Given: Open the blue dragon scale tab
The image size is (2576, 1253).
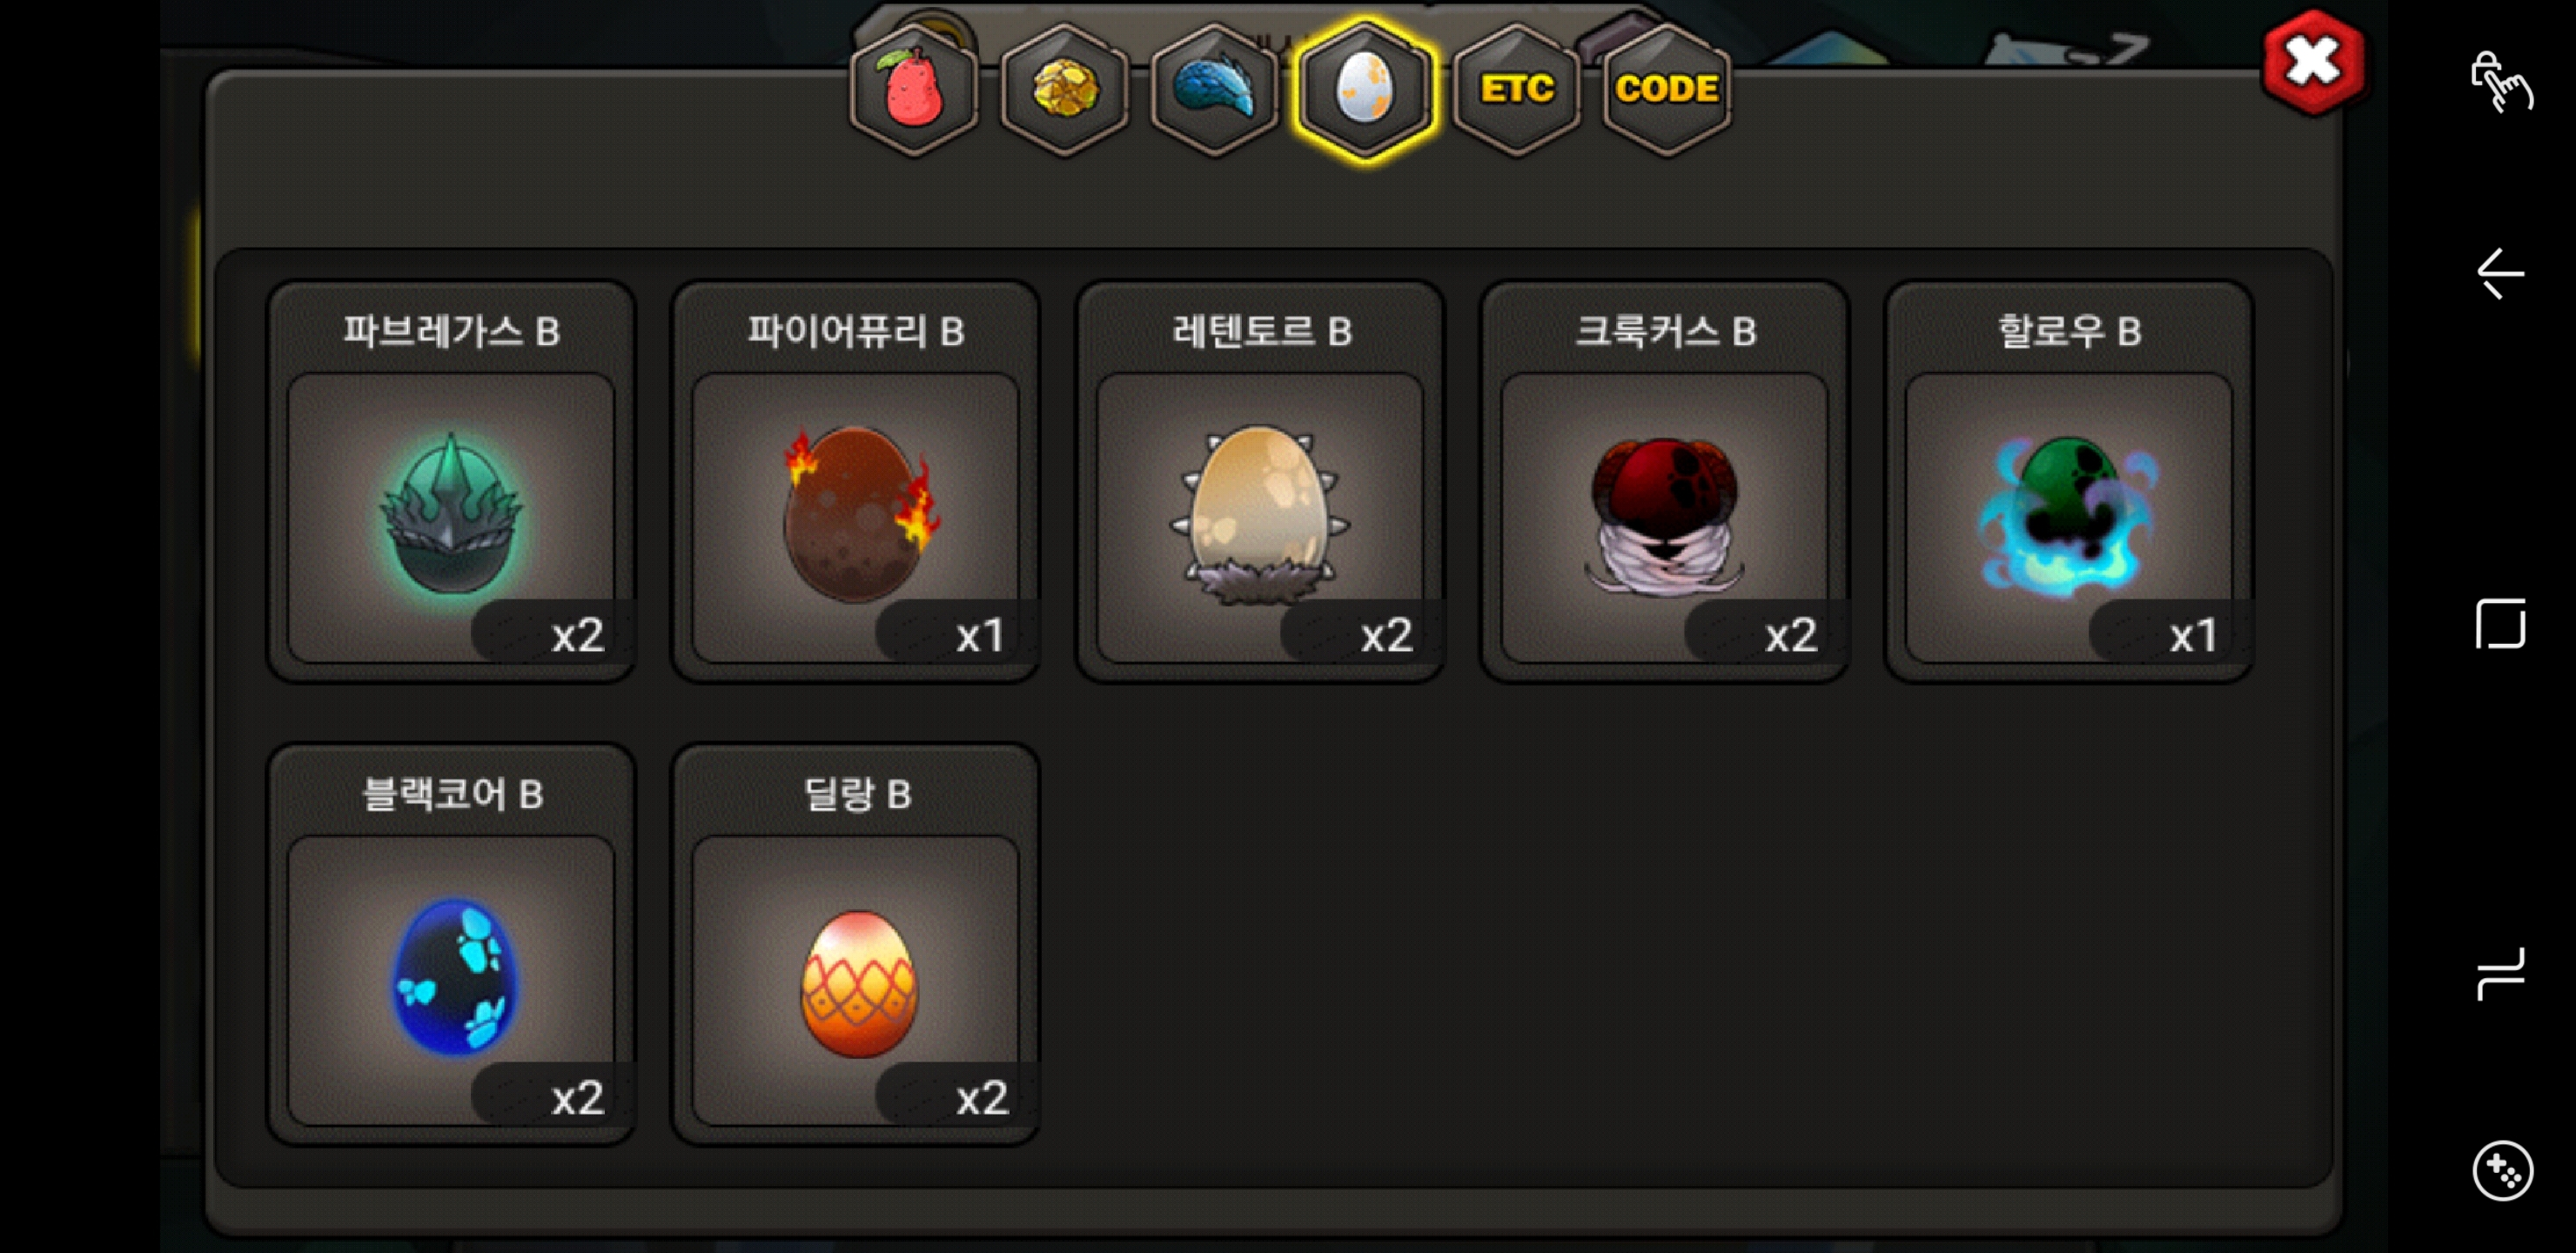Looking at the screenshot, I should coord(1214,90).
